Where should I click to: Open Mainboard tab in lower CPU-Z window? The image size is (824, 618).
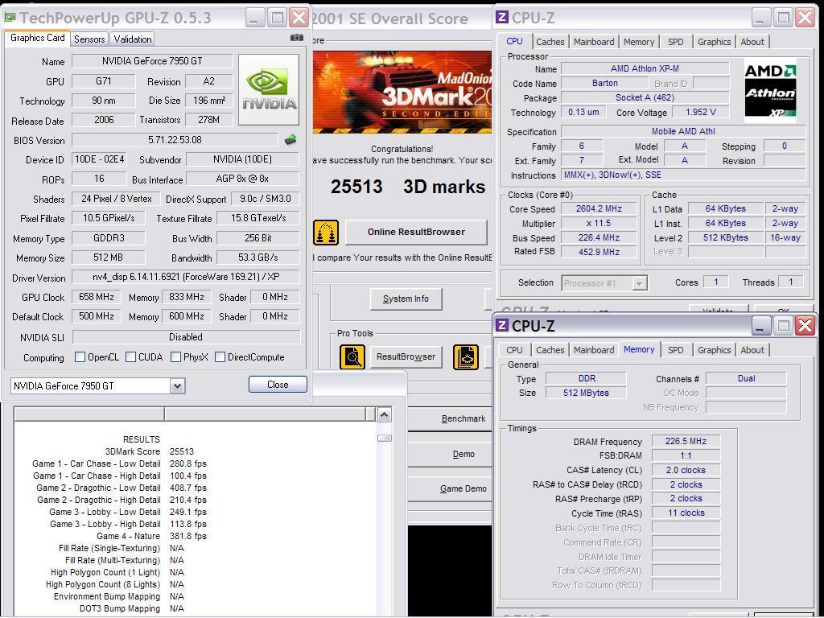point(594,350)
